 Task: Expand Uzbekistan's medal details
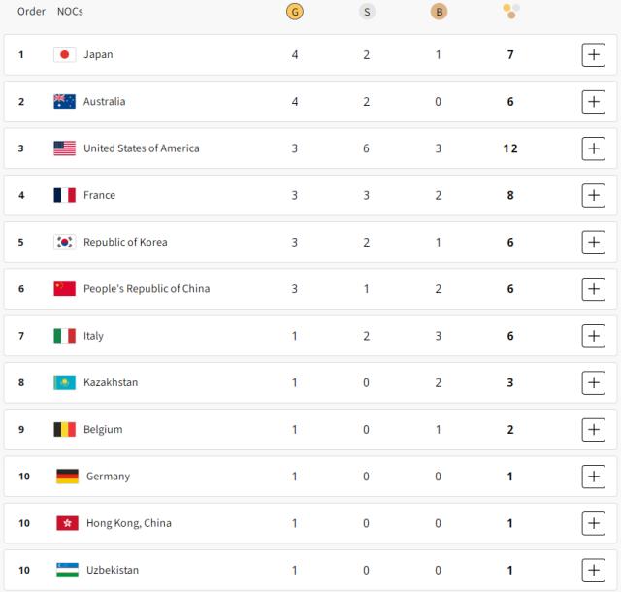593,570
